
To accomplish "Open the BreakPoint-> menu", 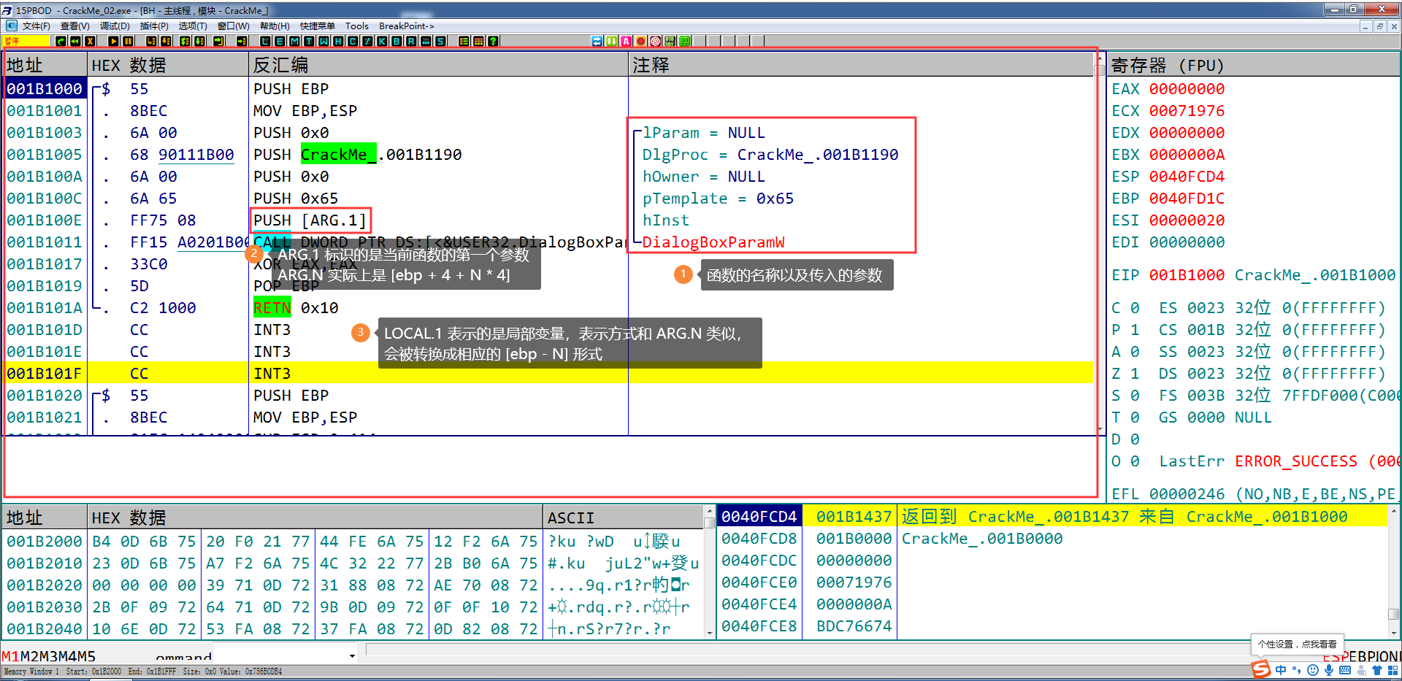I will point(407,26).
